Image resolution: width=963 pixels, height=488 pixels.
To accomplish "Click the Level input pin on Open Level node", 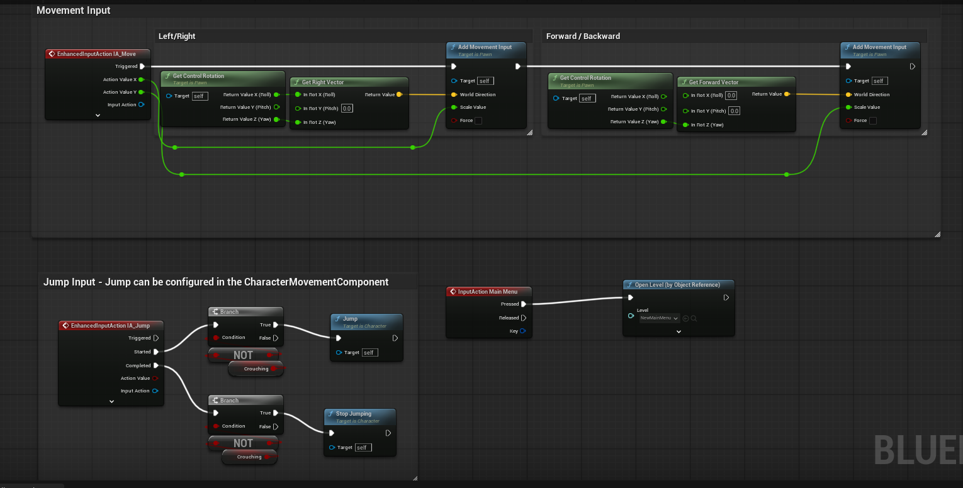I will pyautogui.click(x=631, y=316).
